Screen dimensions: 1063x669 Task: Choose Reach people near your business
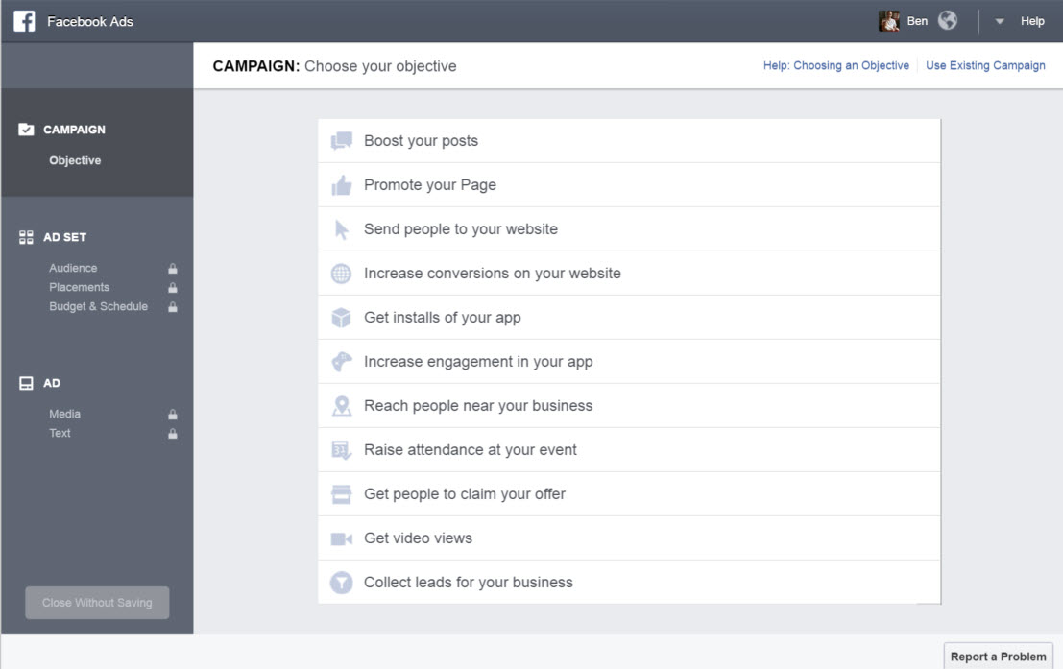pyautogui.click(x=629, y=405)
